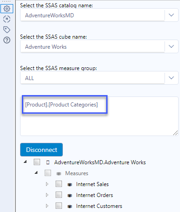Image resolution: width=180 pixels, height=212 pixels.
Task: Click the Internet Orders measure group icon
Action: coord(70,196)
